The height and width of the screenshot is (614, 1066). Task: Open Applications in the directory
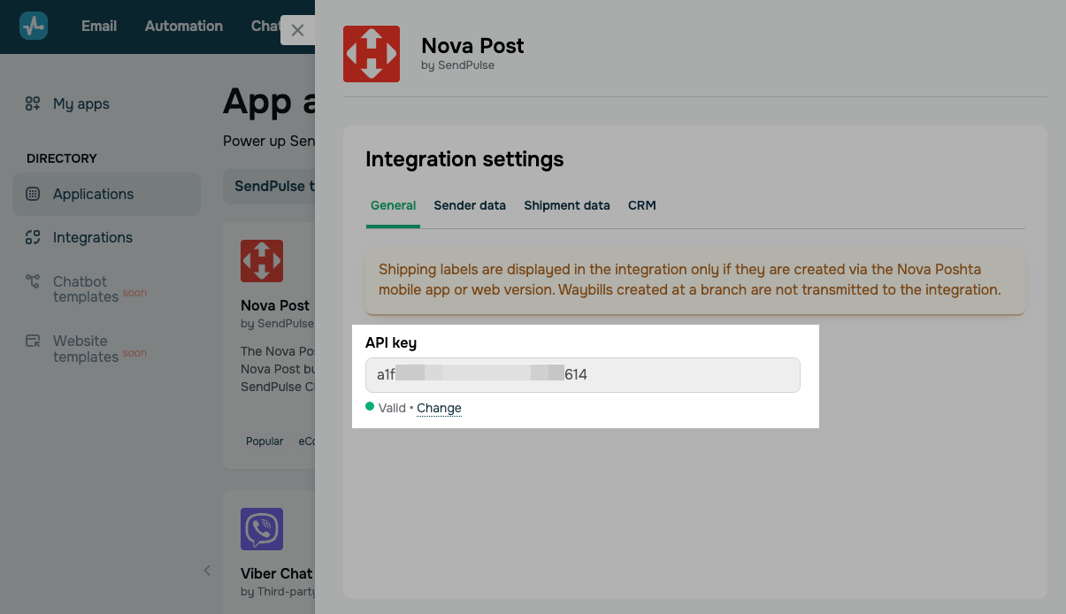pos(106,194)
